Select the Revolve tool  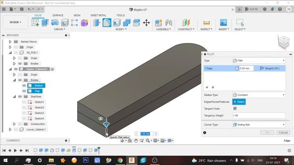(x=55, y=22)
